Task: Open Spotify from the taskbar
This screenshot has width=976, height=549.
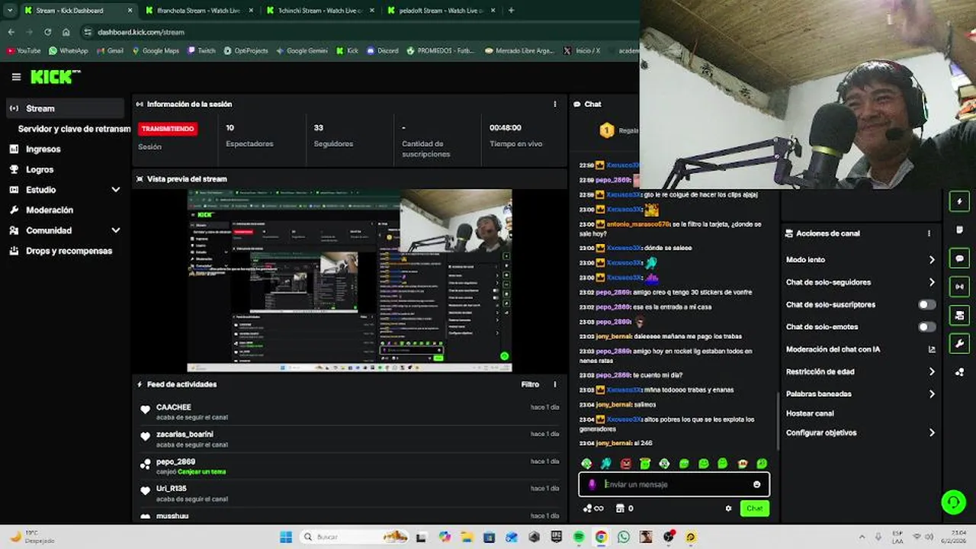Action: pos(579,537)
